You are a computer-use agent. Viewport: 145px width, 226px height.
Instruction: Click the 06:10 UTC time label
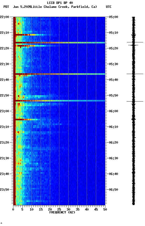tap(113, 127)
